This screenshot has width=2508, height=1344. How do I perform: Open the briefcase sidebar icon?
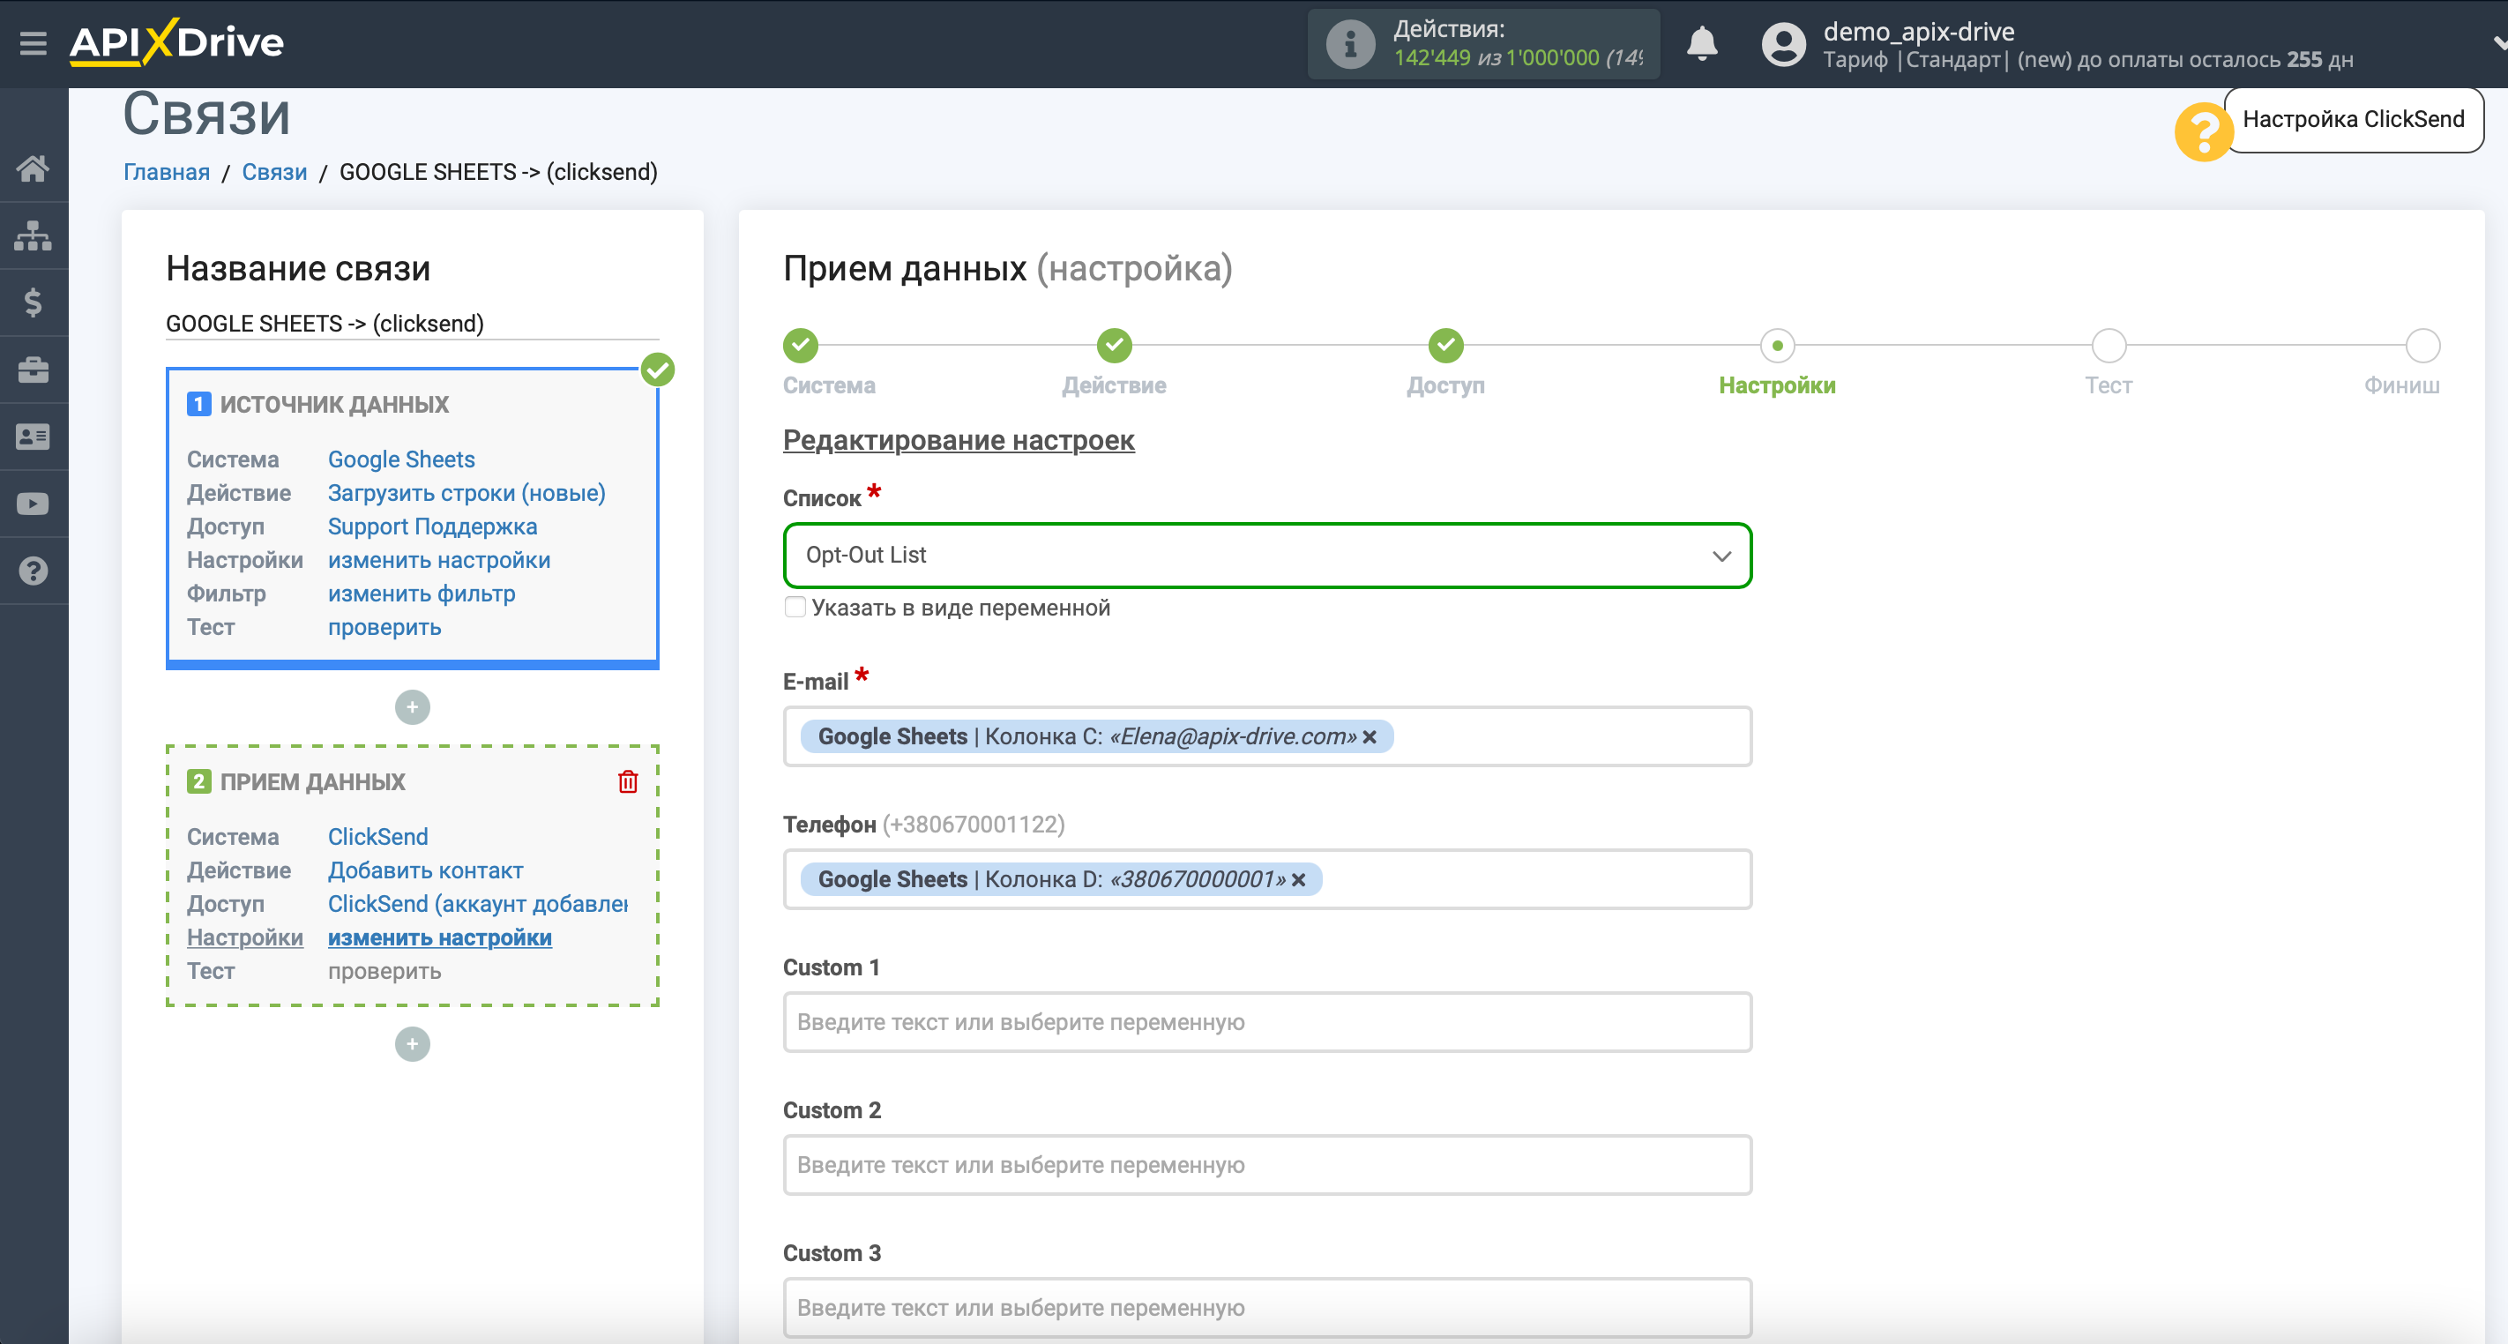click(34, 370)
